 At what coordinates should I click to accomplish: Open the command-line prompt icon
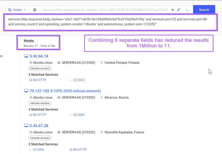coord(187,10)
